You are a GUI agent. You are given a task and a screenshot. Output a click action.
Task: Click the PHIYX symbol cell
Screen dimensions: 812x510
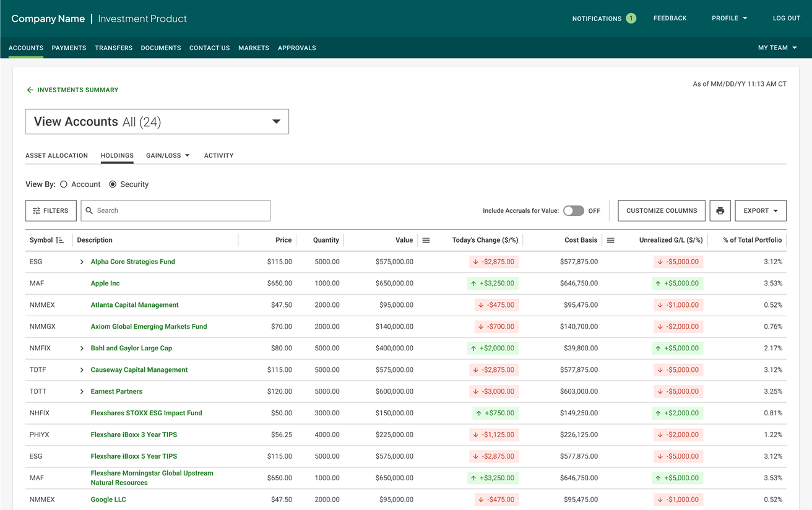(x=40, y=435)
